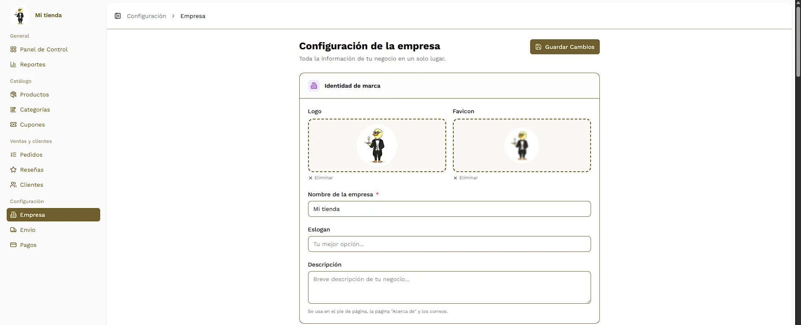
Task: Open the Productos section
Action: (53, 94)
